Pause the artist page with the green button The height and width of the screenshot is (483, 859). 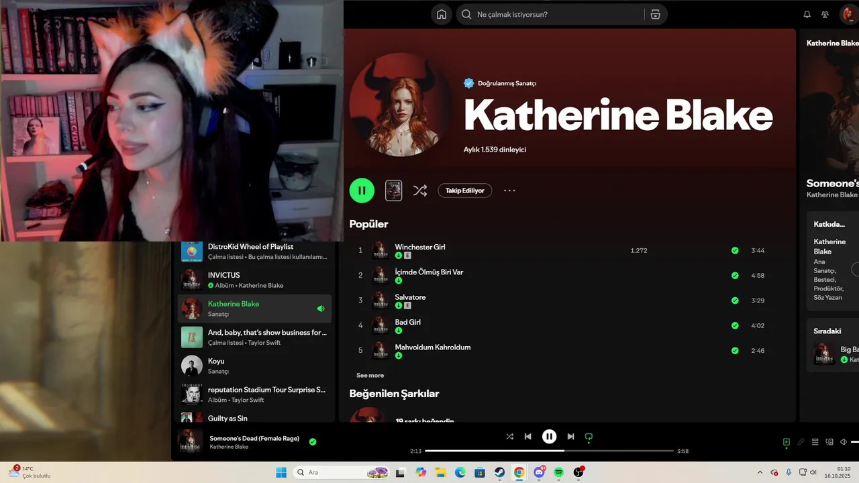tap(362, 191)
